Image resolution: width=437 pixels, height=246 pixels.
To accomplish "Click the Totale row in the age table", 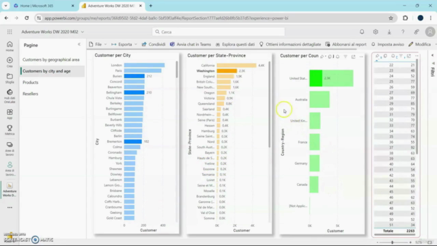I will click(x=395, y=231).
